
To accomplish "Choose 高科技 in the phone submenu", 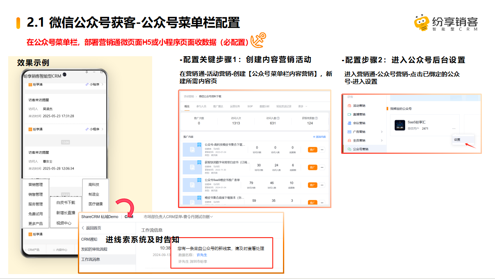I will 94,185.
